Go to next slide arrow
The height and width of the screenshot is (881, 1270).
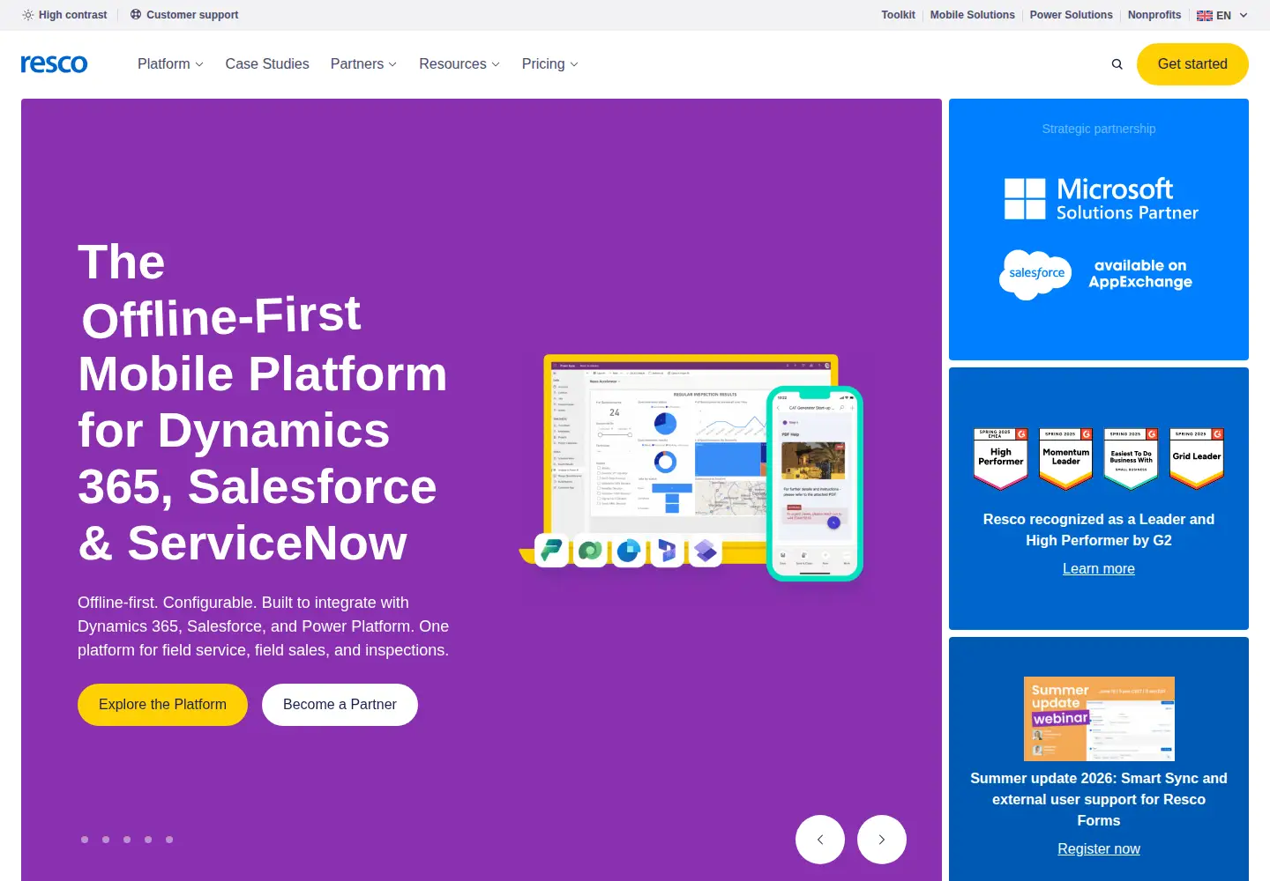click(882, 840)
